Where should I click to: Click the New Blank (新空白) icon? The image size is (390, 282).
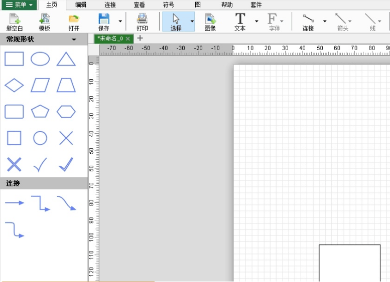click(14, 22)
